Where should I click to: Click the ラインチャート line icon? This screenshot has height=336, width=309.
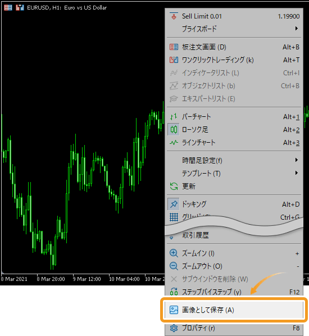174,143
